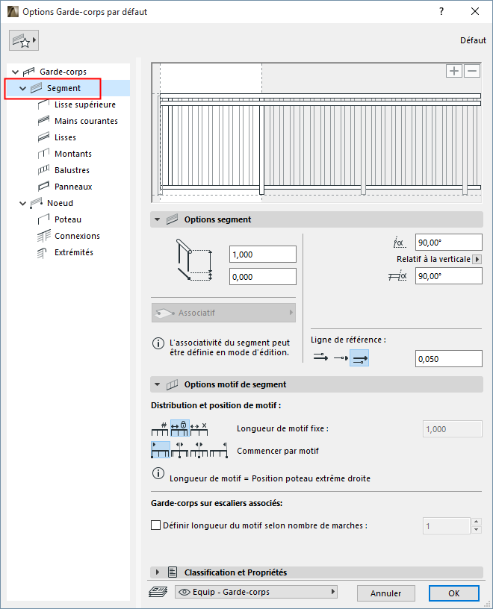Screen dimensions: 493x609
Task: Increase number of steps with up stepper
Action: (477, 522)
